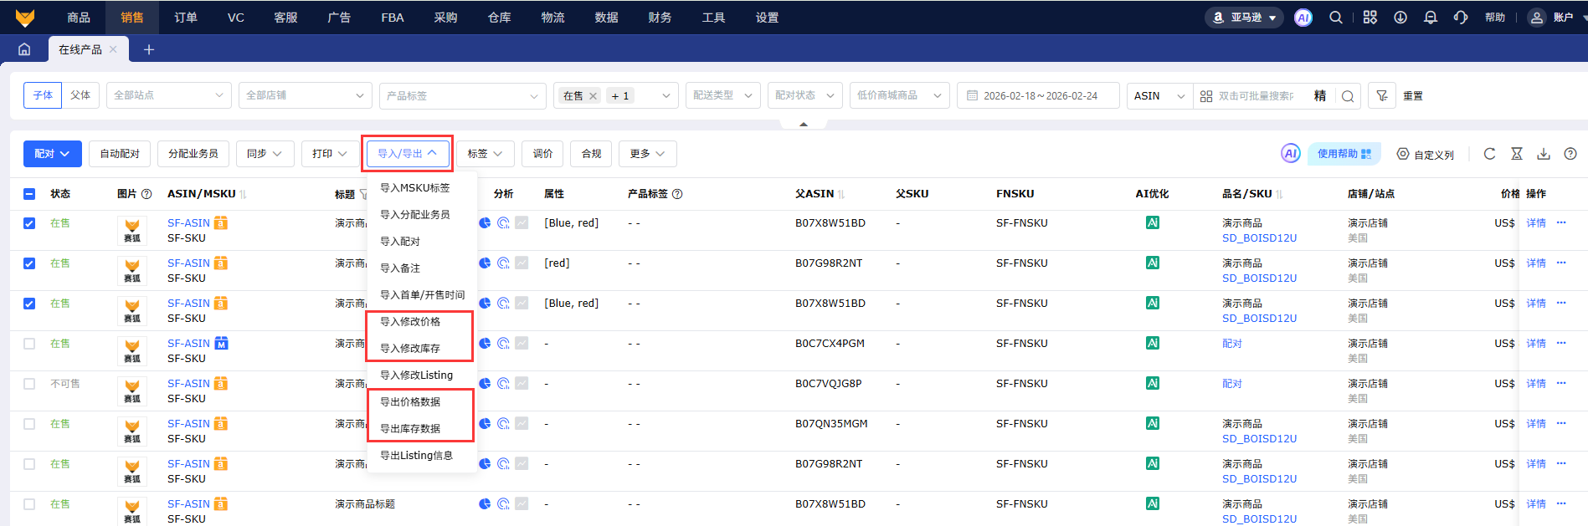1588x526 pixels.
Task: Close the 在线产品 tab
Action: [113, 49]
